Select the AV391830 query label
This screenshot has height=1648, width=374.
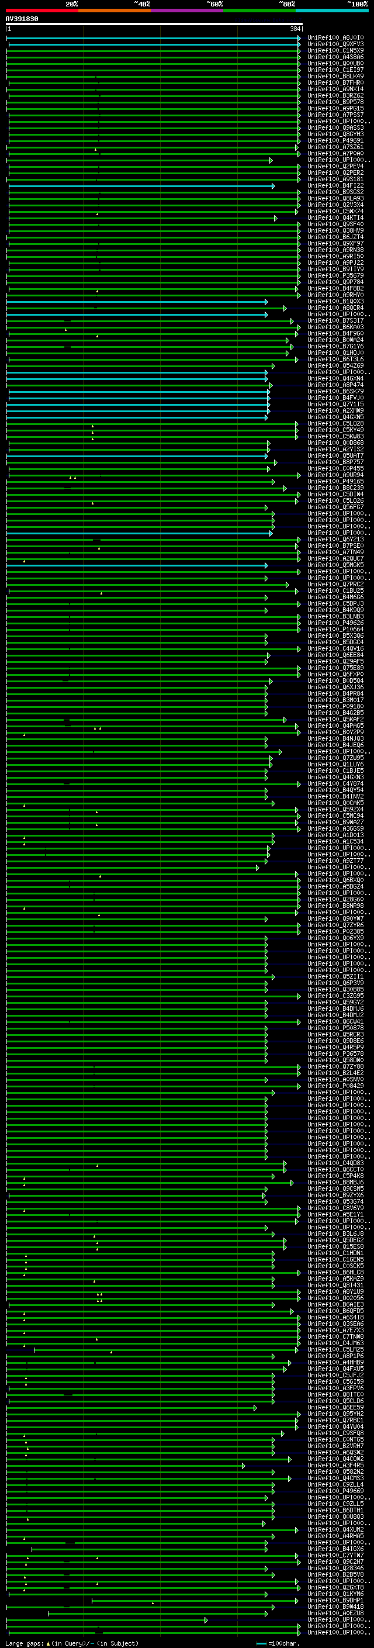(22, 19)
